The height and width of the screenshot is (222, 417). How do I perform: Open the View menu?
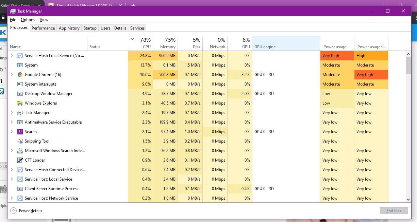[44, 20]
